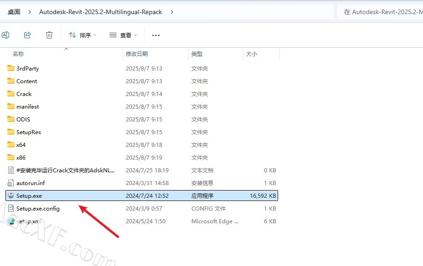Select the Content folder name
The image size is (423, 266).
point(26,81)
